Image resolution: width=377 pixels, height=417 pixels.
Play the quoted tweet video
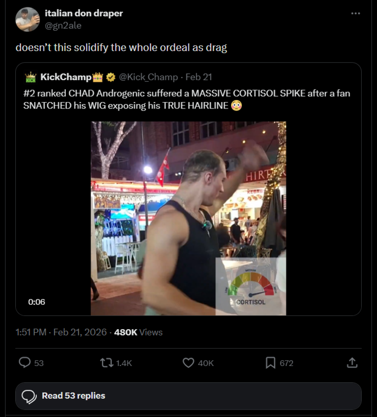coord(188,219)
